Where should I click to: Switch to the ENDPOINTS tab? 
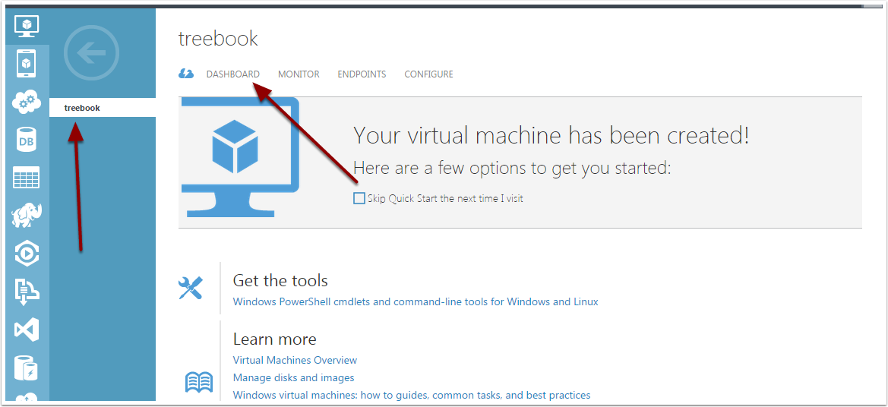(x=362, y=74)
